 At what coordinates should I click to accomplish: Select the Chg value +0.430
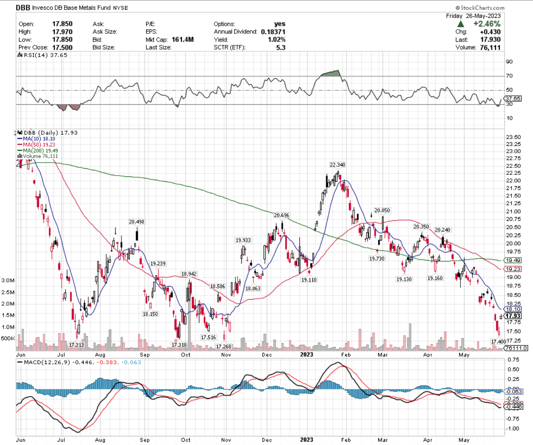(489, 32)
